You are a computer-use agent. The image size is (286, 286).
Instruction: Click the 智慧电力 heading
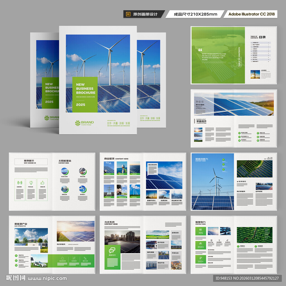coord(201,222)
